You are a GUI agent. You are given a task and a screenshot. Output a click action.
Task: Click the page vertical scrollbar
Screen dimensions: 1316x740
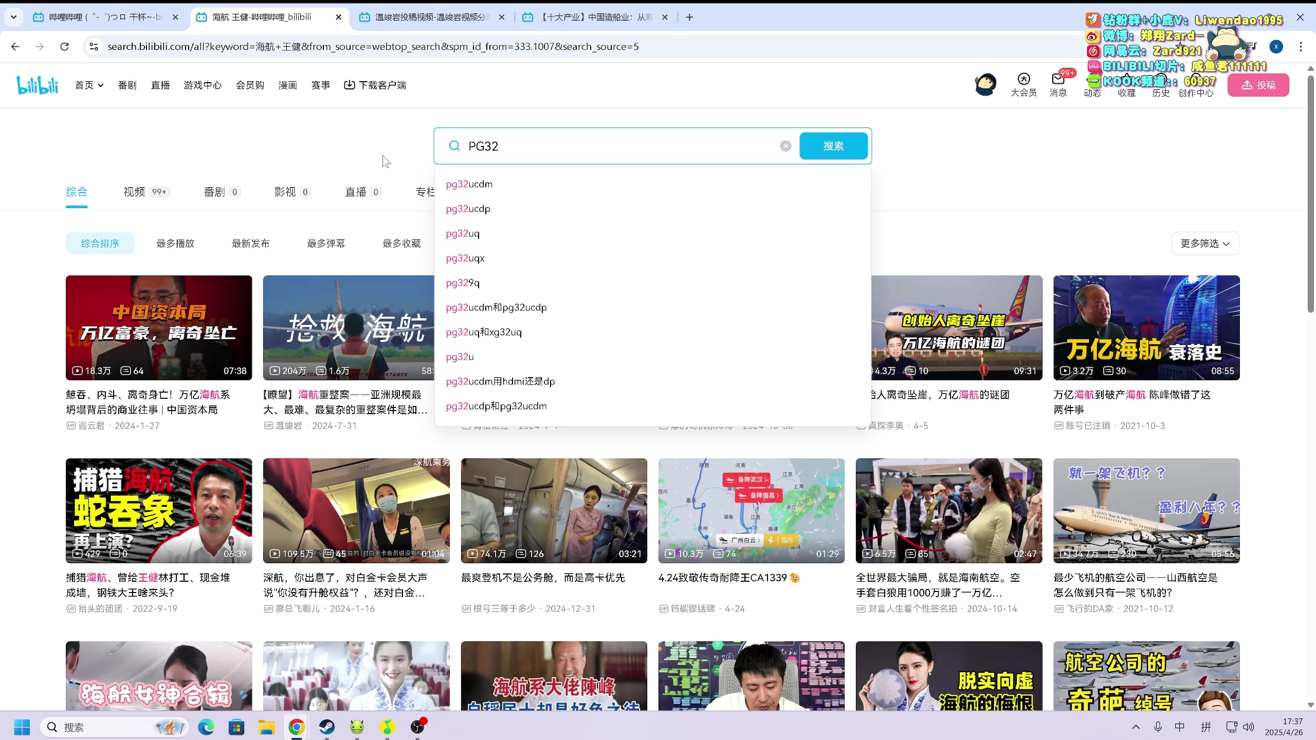1311,194
